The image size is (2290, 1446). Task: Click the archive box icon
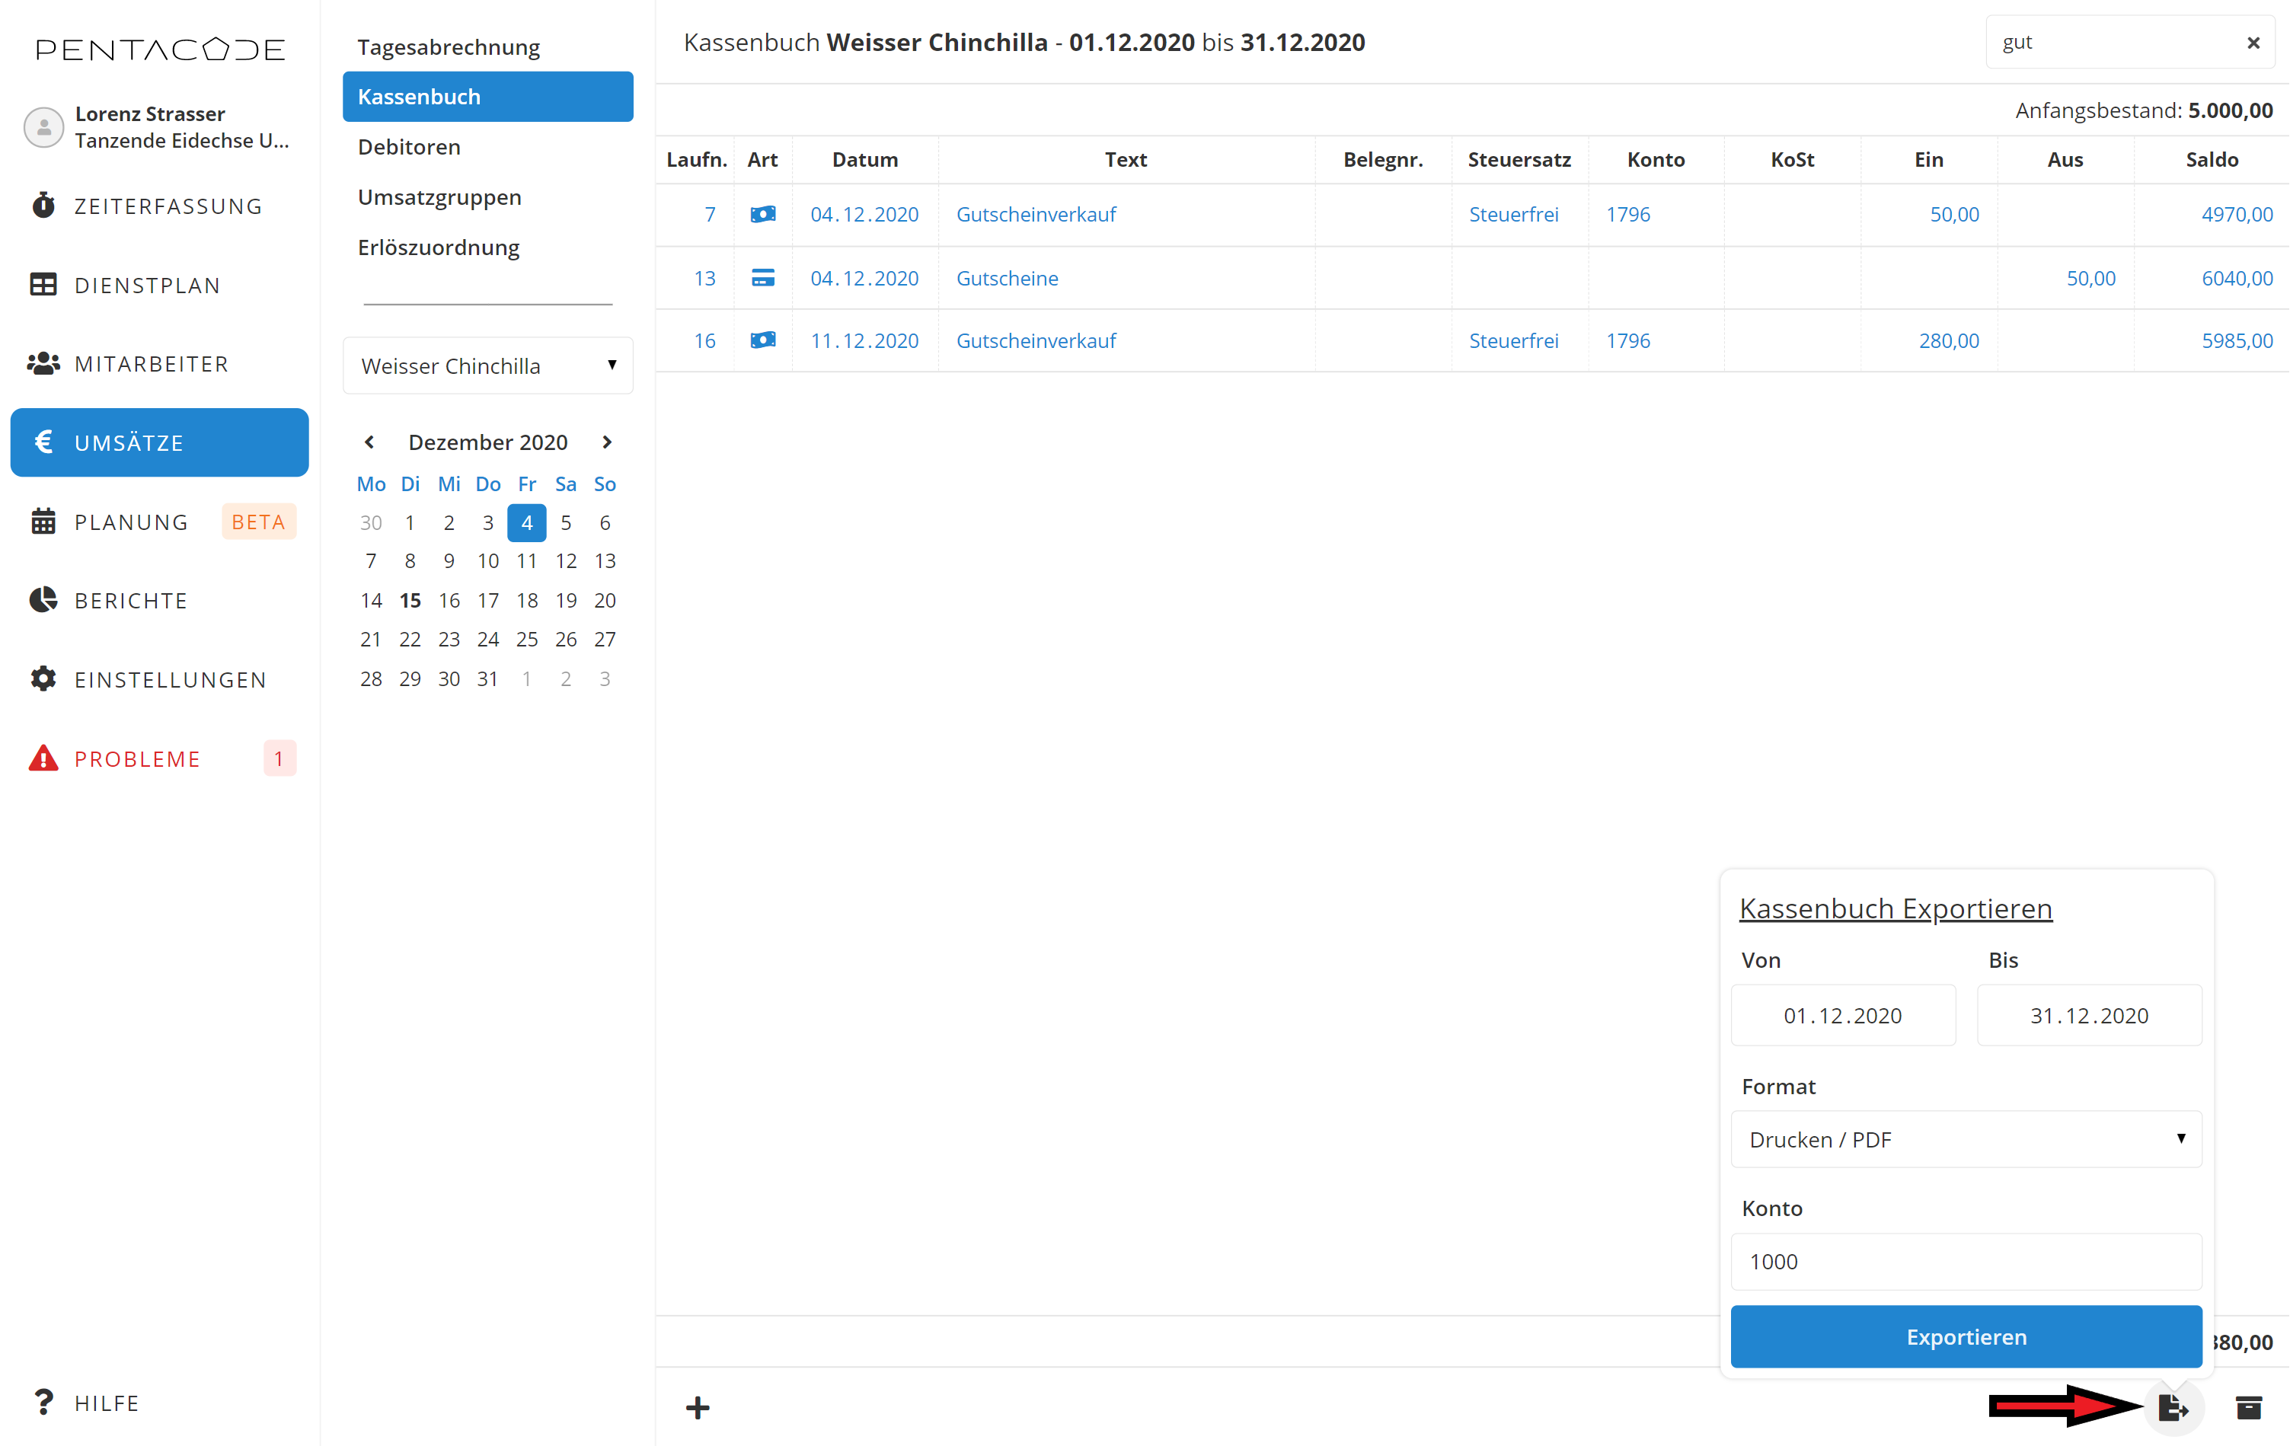[x=2248, y=1407]
